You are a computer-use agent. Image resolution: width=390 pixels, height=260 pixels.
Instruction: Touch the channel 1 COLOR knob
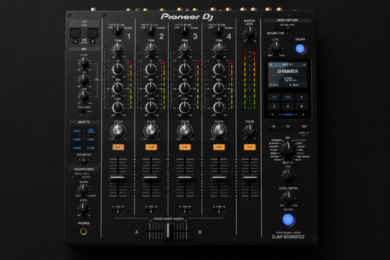pos(118,130)
